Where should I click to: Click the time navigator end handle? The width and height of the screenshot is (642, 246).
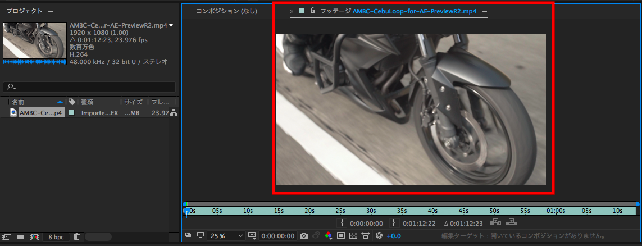click(x=638, y=203)
